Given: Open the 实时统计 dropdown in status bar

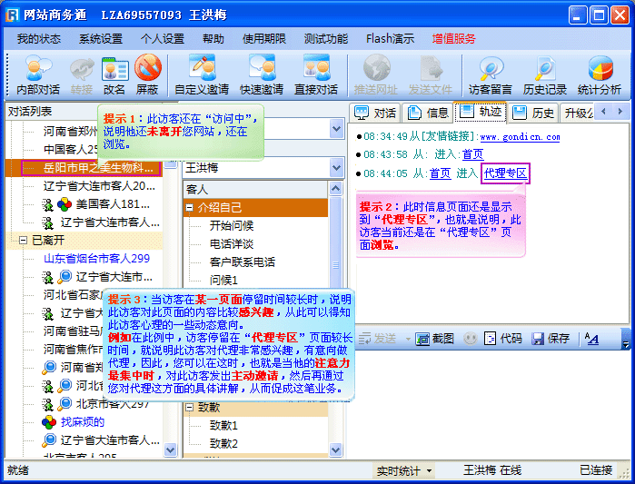Looking at the screenshot, I should 404,470.
